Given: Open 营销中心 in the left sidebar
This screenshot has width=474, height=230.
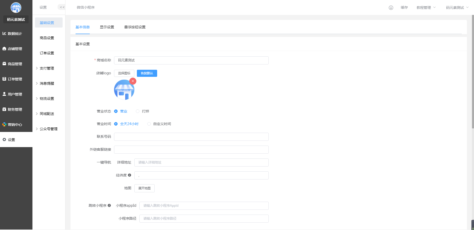Looking at the screenshot, I should click(16, 124).
